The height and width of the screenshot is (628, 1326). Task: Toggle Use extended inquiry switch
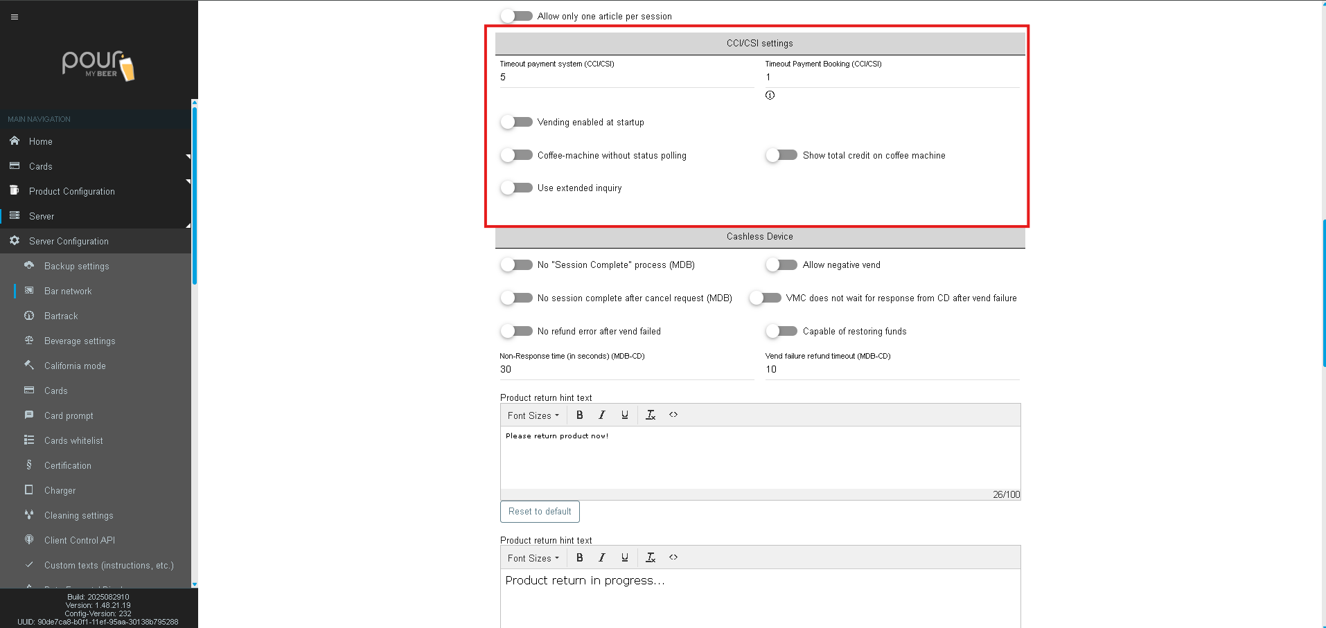point(517,188)
